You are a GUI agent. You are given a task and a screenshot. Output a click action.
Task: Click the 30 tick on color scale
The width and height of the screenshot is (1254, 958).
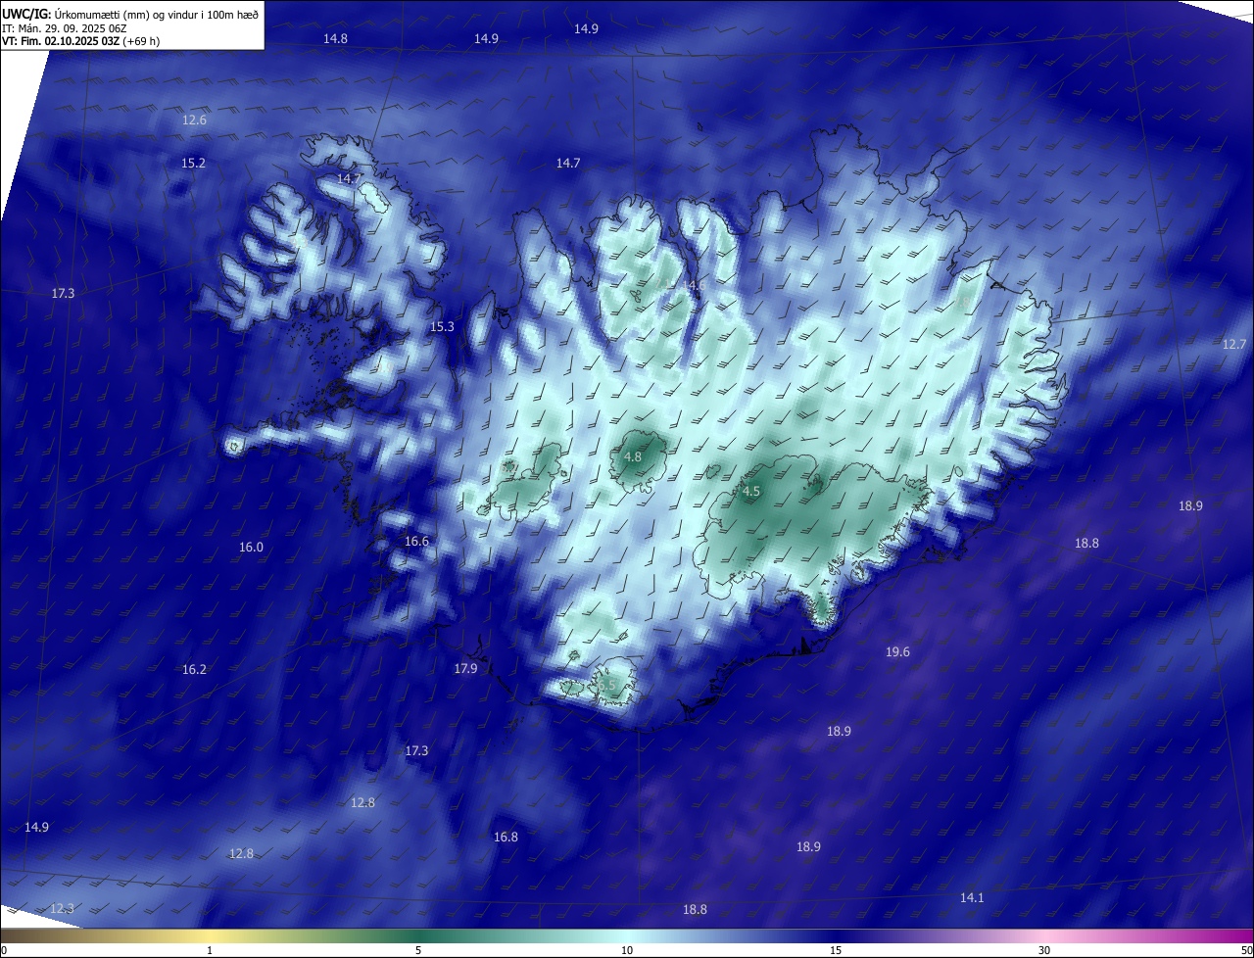[x=1044, y=950]
